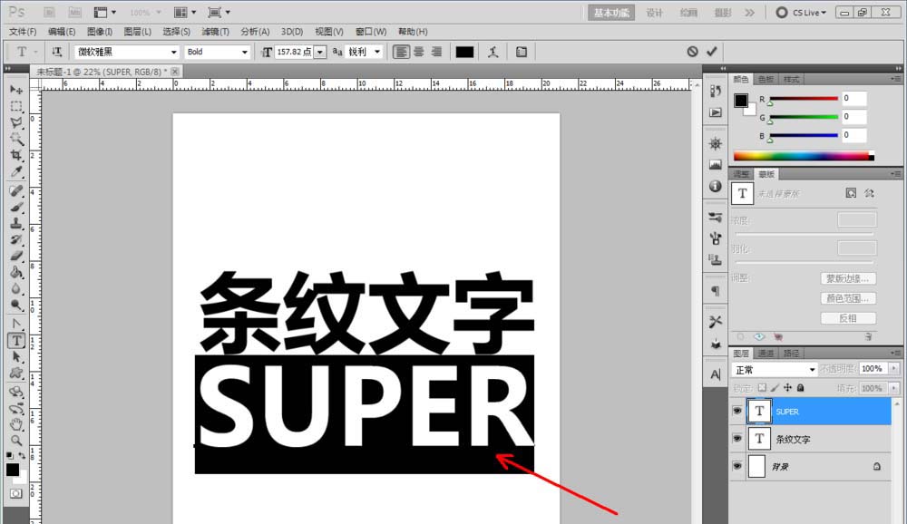
Task: Select the SUPER layer thumbnail
Action: [x=759, y=411]
